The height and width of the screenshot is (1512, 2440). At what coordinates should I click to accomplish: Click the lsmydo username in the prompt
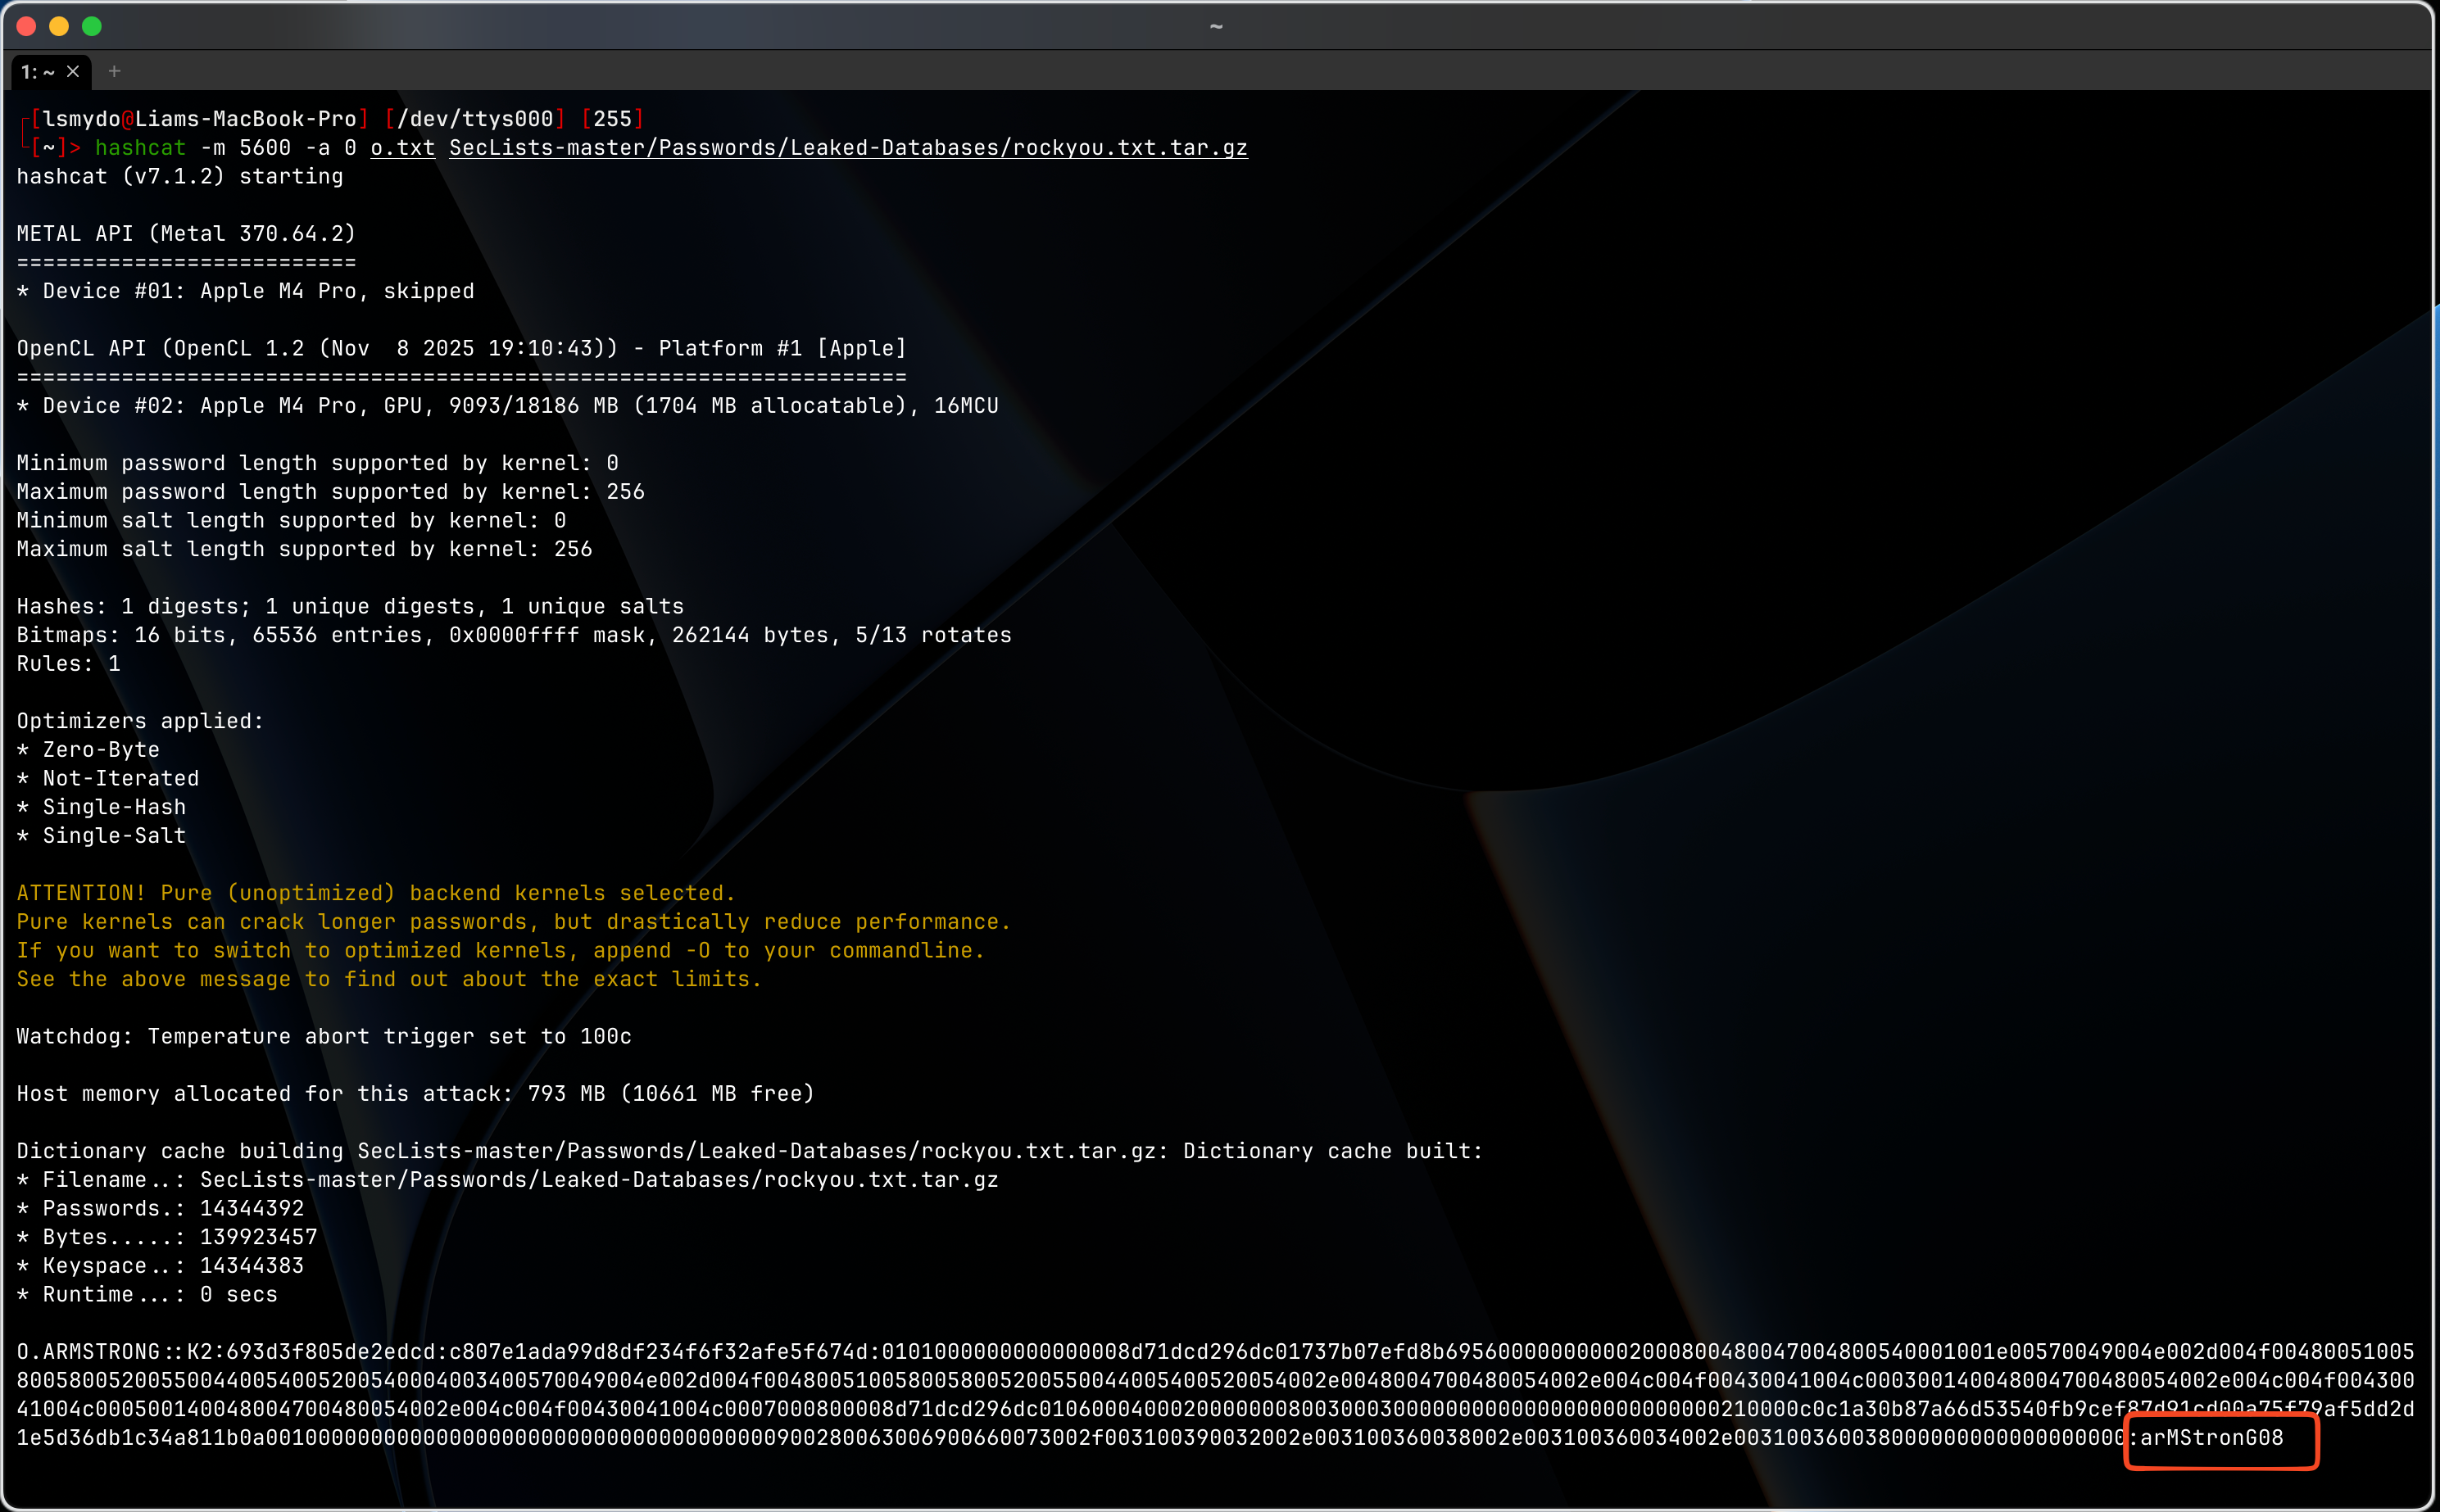82,119
